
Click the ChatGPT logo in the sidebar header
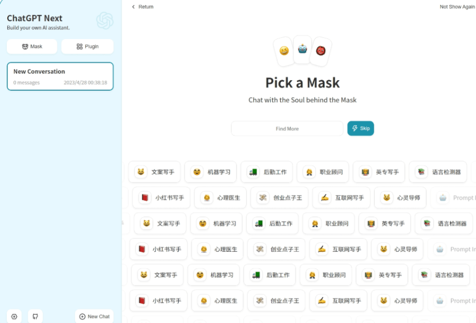point(105,21)
